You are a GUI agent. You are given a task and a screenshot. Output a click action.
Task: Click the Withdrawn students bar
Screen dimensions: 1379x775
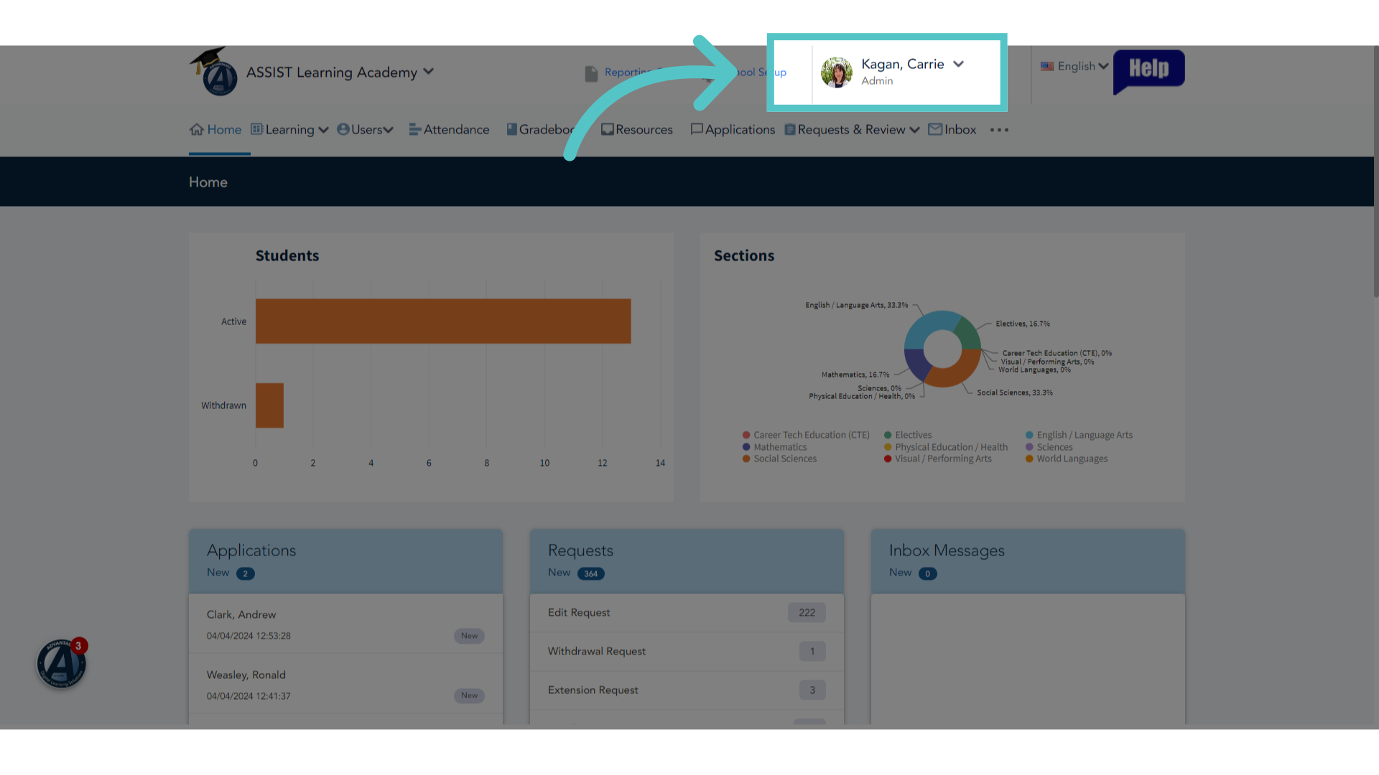tap(269, 405)
